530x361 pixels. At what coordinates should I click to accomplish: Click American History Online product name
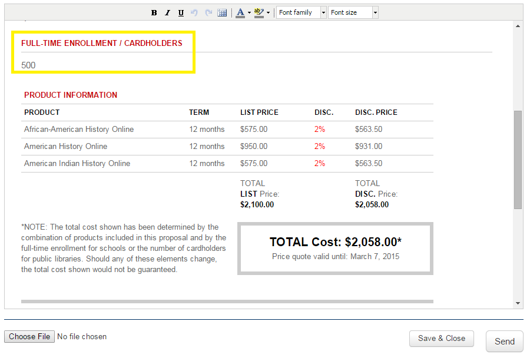pyautogui.click(x=65, y=147)
